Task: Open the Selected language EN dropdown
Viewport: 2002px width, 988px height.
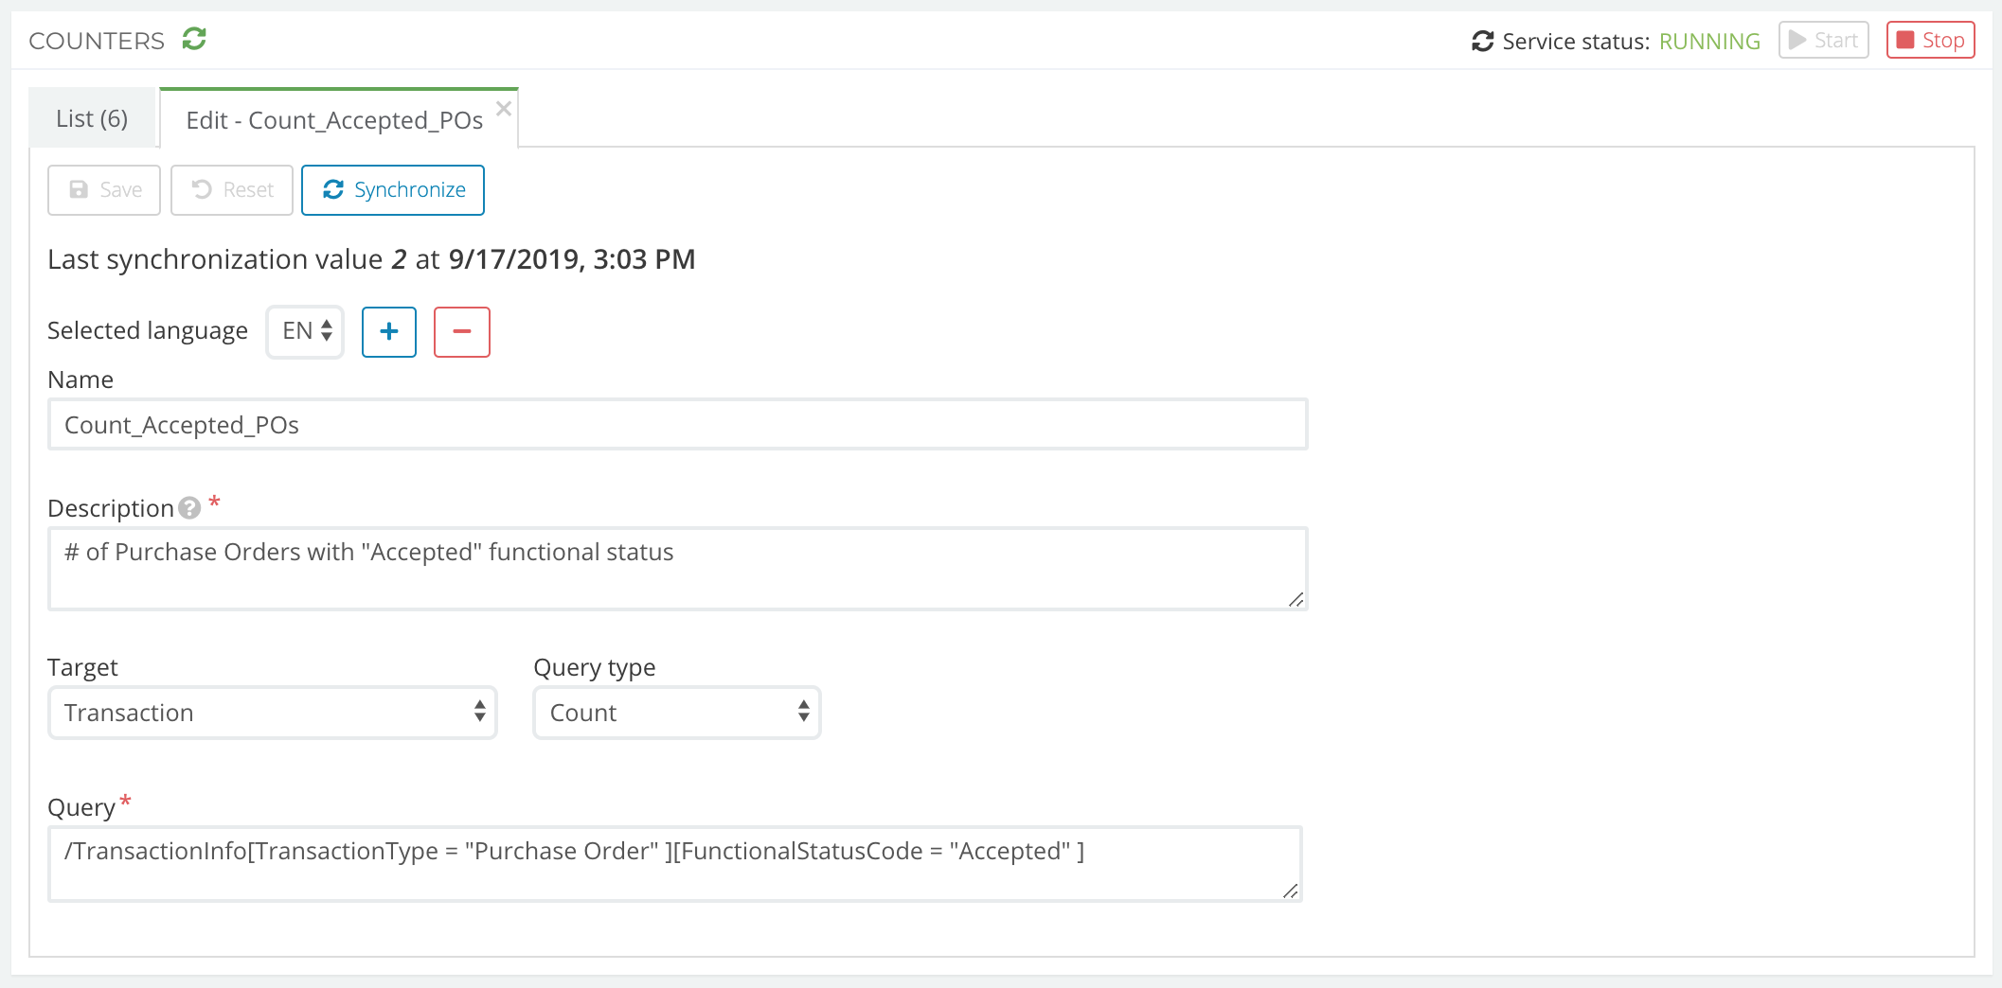Action: [305, 331]
